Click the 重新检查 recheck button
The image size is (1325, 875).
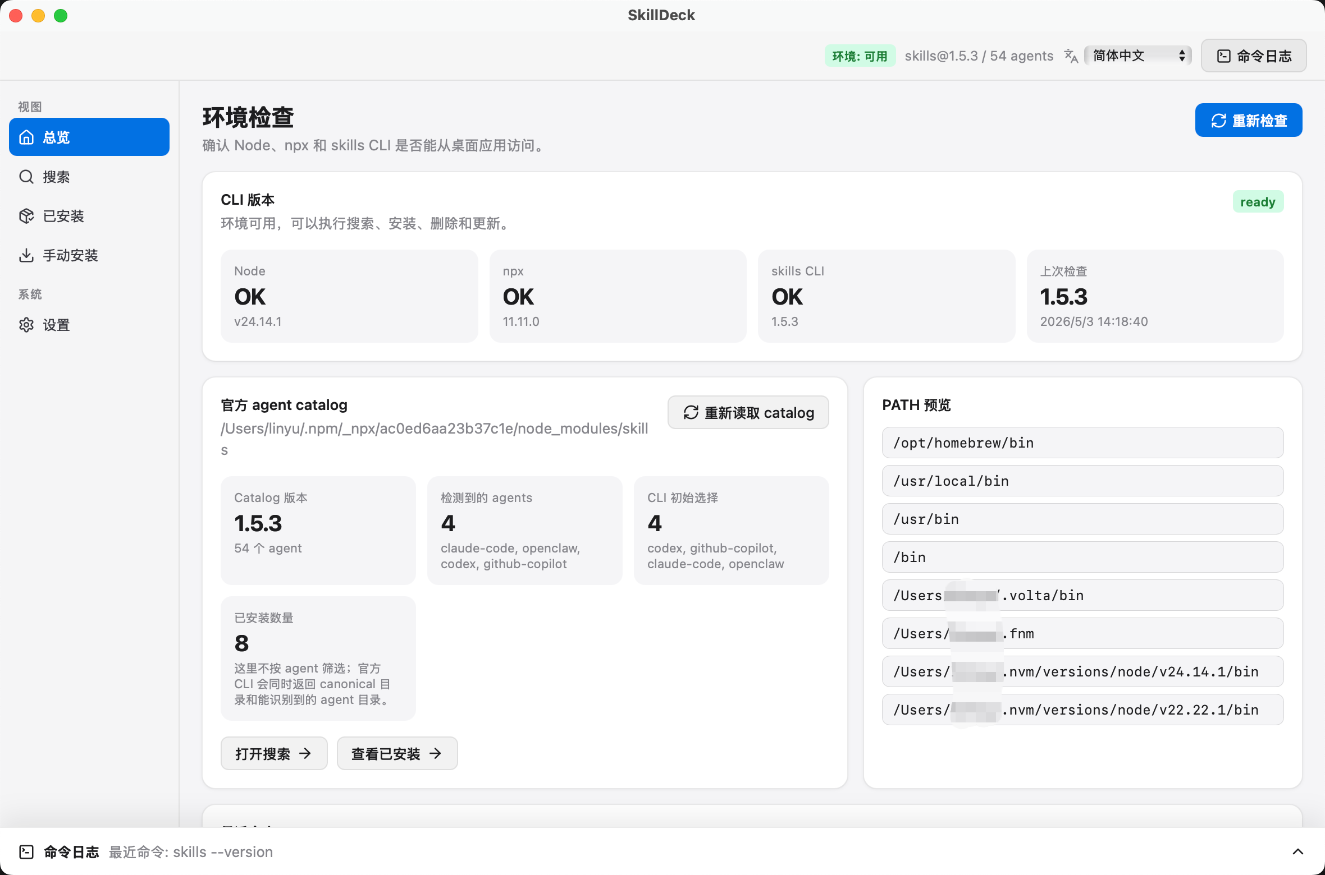point(1249,120)
